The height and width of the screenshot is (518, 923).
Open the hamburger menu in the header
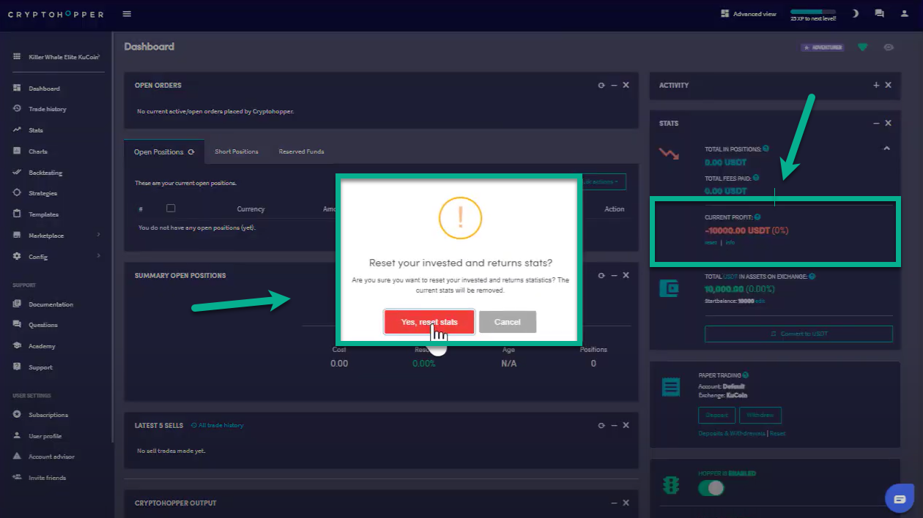coord(127,14)
